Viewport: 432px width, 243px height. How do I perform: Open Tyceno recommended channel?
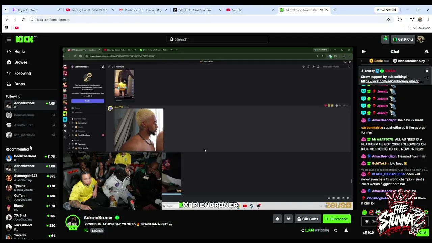click(30, 188)
